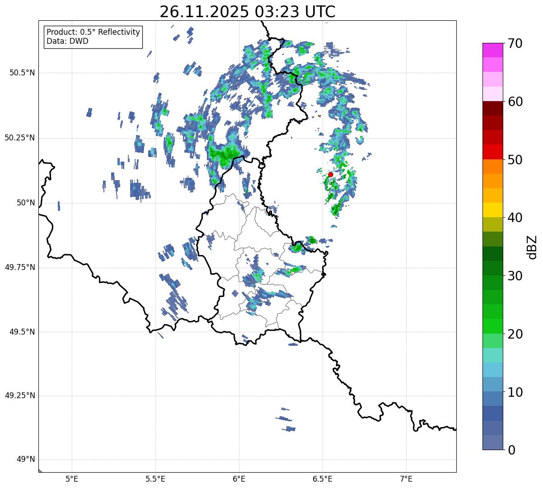The image size is (543, 488).
Task: Click the latitude label "49.25°N"
Action: 19,396
